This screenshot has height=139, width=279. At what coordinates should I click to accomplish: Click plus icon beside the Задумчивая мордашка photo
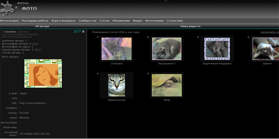click(198, 37)
